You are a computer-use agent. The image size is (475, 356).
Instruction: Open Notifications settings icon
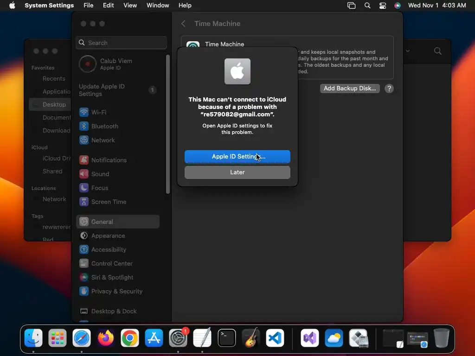pos(84,160)
